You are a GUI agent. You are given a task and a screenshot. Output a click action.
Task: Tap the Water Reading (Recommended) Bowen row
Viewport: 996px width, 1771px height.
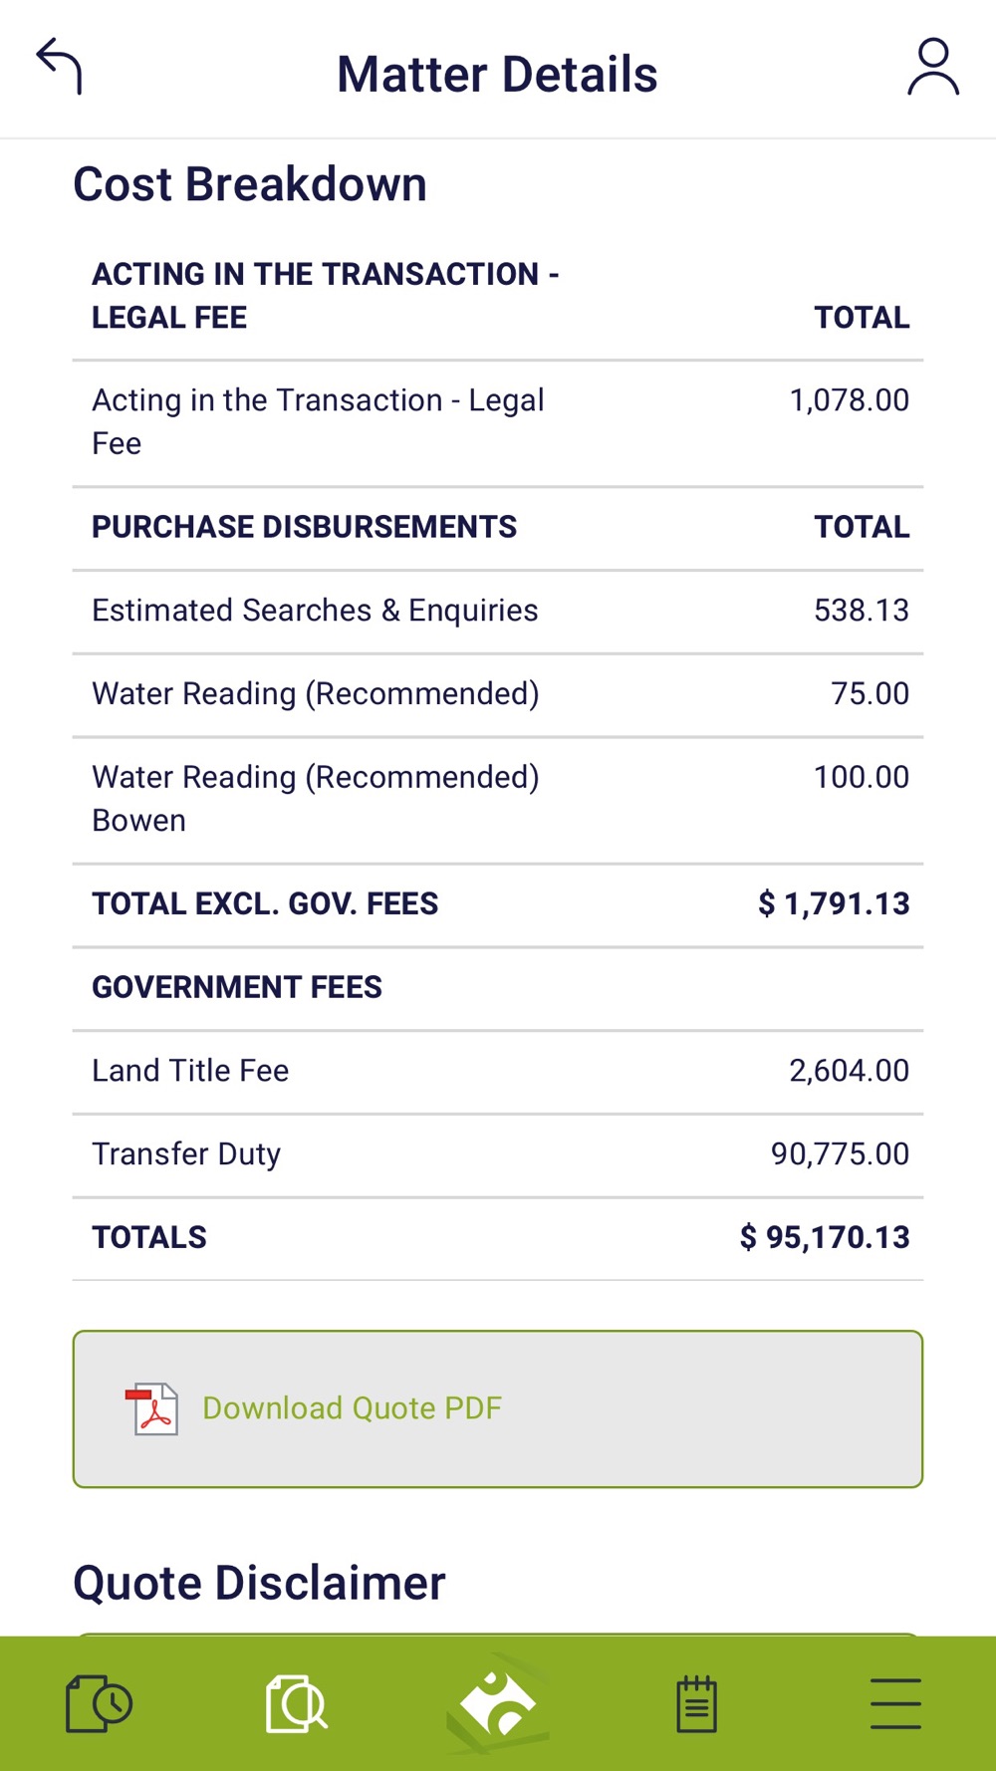(x=498, y=799)
